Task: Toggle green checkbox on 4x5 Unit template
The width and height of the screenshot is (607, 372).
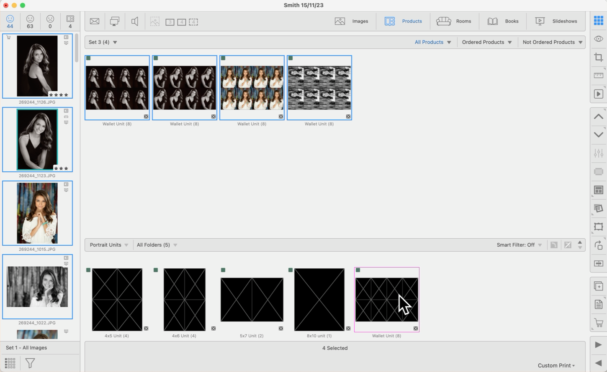Action: coord(88,270)
